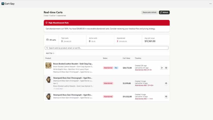Open Brown Braided Leather Bracelet cart title
213x120 pixels.
(x=73, y=64)
